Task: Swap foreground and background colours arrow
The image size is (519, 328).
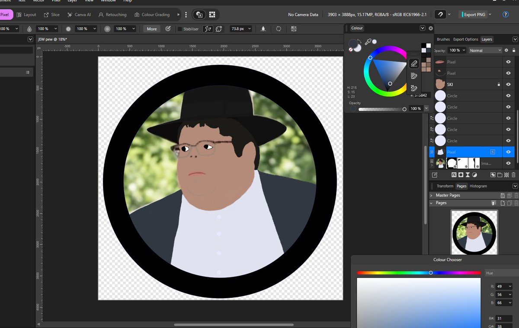Action: coord(359,41)
